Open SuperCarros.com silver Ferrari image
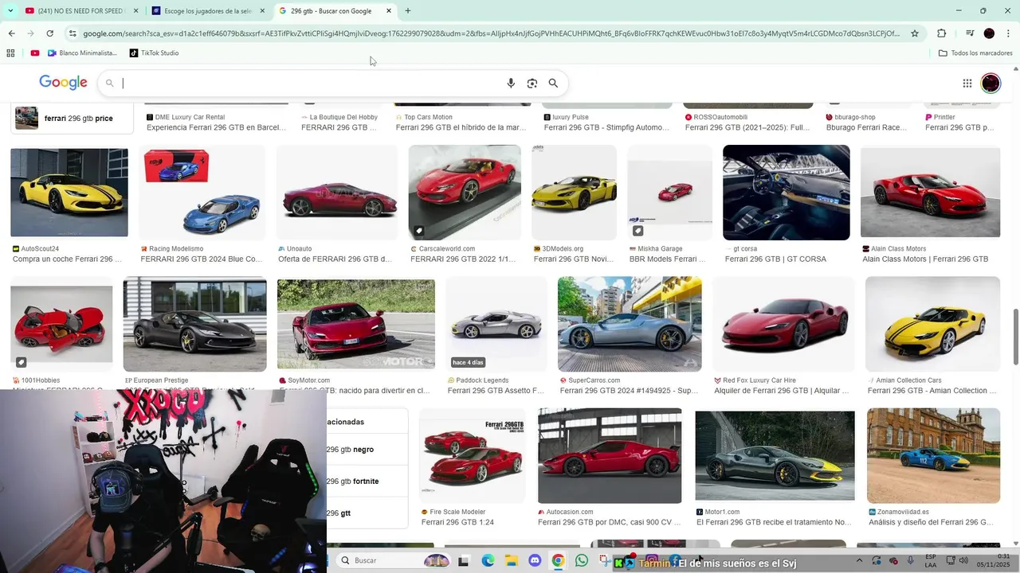 [x=630, y=324]
